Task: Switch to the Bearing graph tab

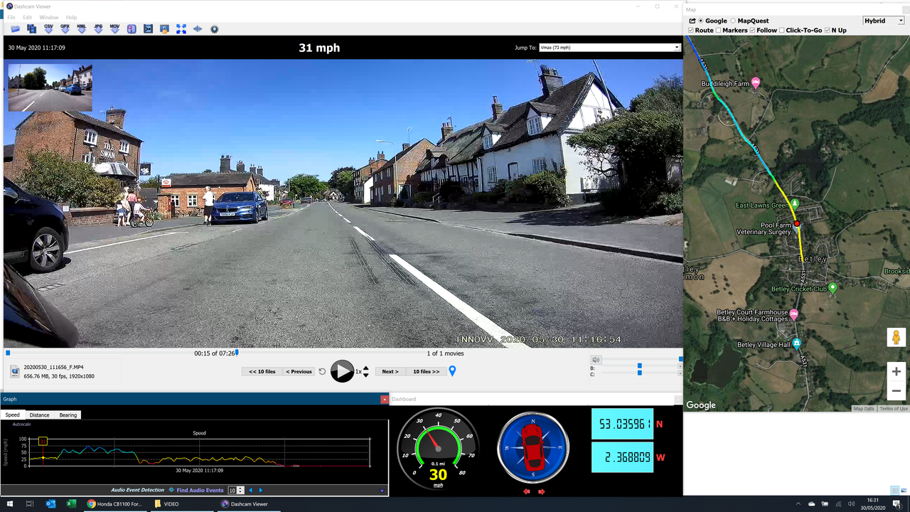Action: tap(68, 415)
